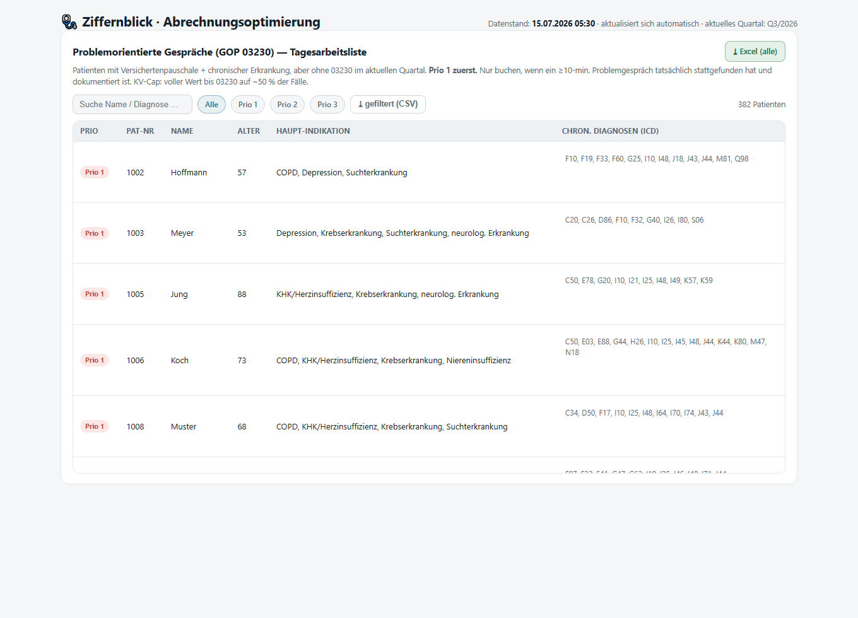The image size is (858, 618).
Task: Sort by ALTER column header
Action: pos(249,131)
